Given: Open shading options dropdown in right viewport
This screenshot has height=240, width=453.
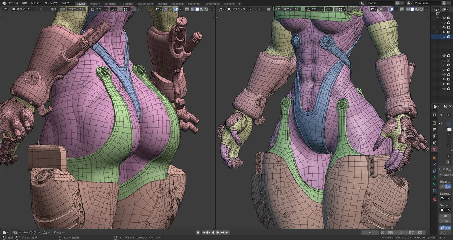Looking at the screenshot, I should coord(425,9).
